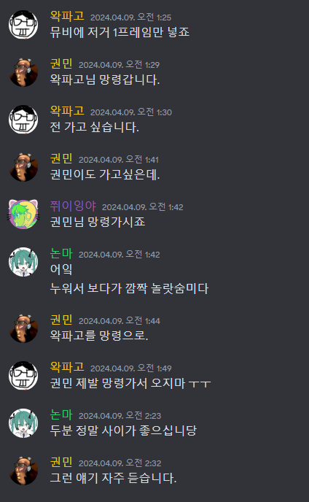Open 논마's avatar on the 1:42 message
The width and height of the screenshot is (309, 502).
tap(23, 261)
